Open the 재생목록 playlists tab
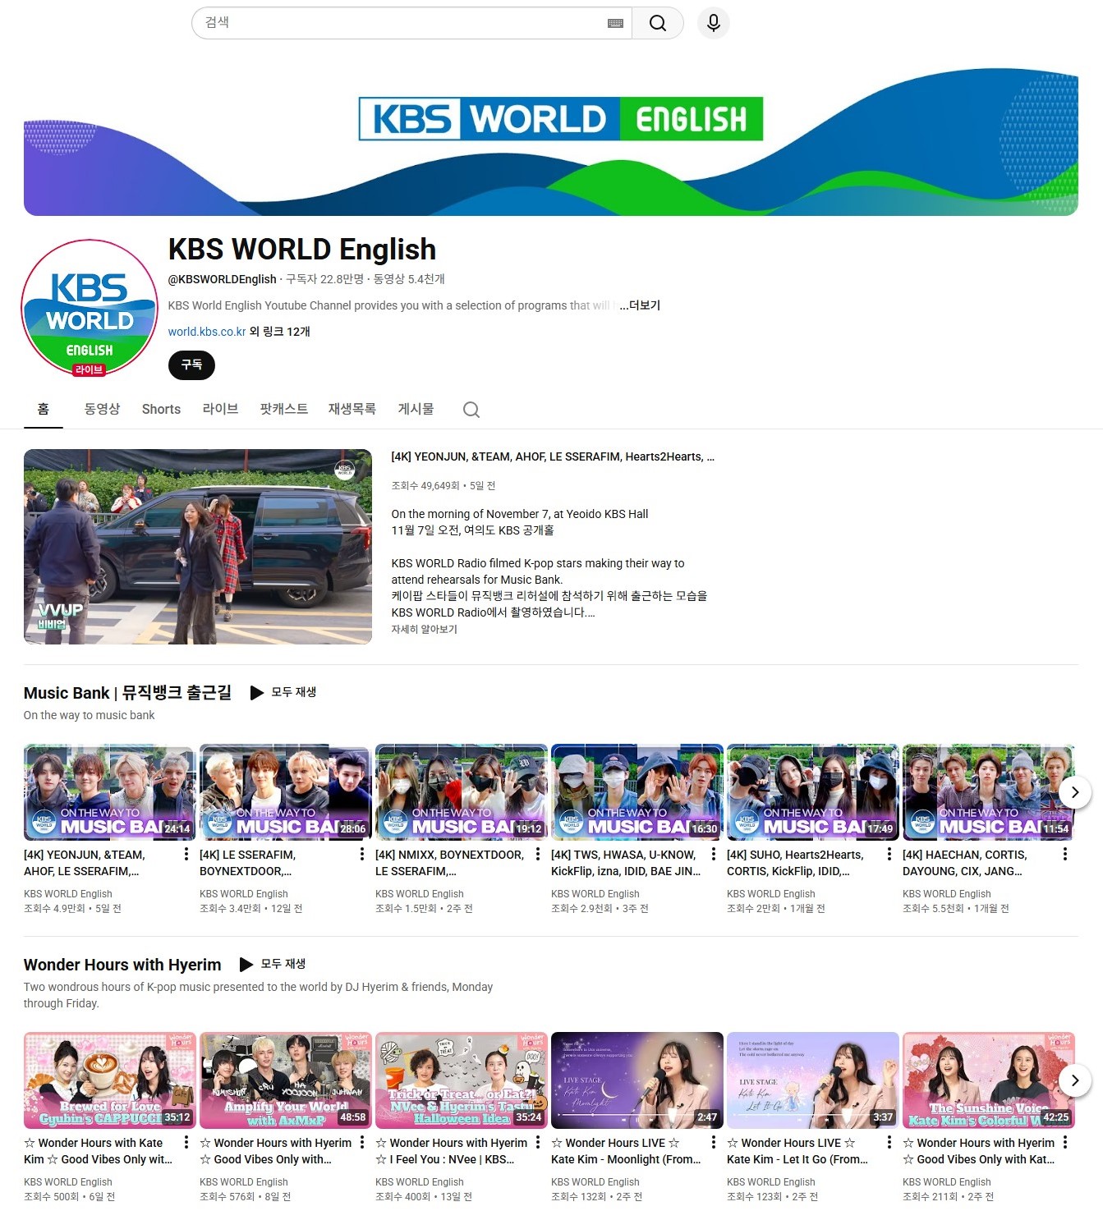Viewport: 1103px width, 1220px height. (352, 409)
